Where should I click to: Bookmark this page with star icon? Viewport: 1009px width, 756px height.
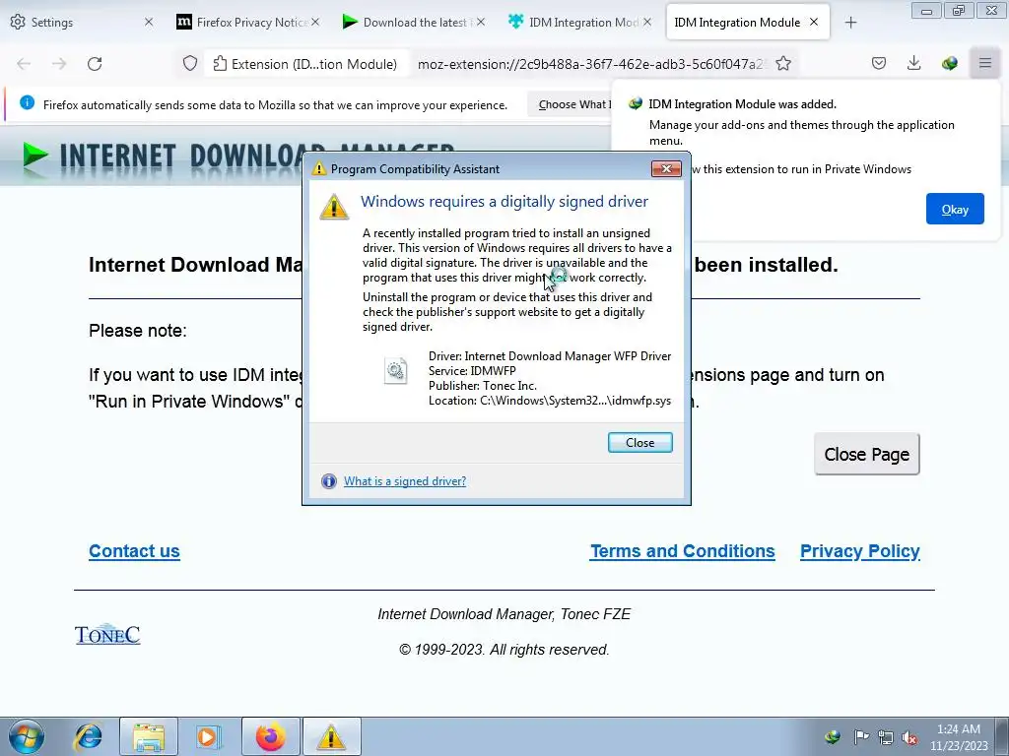[x=783, y=63]
